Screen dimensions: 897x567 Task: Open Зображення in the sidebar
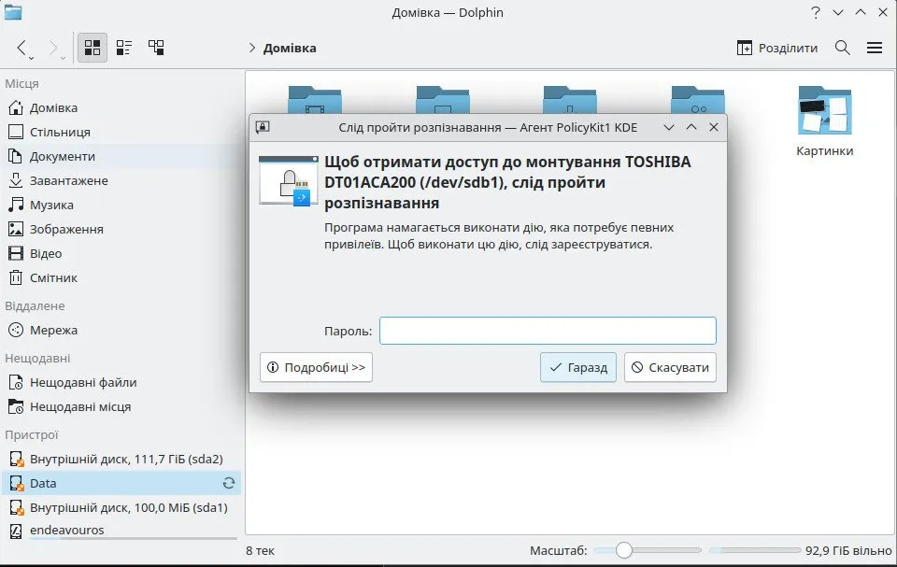point(121,230)
